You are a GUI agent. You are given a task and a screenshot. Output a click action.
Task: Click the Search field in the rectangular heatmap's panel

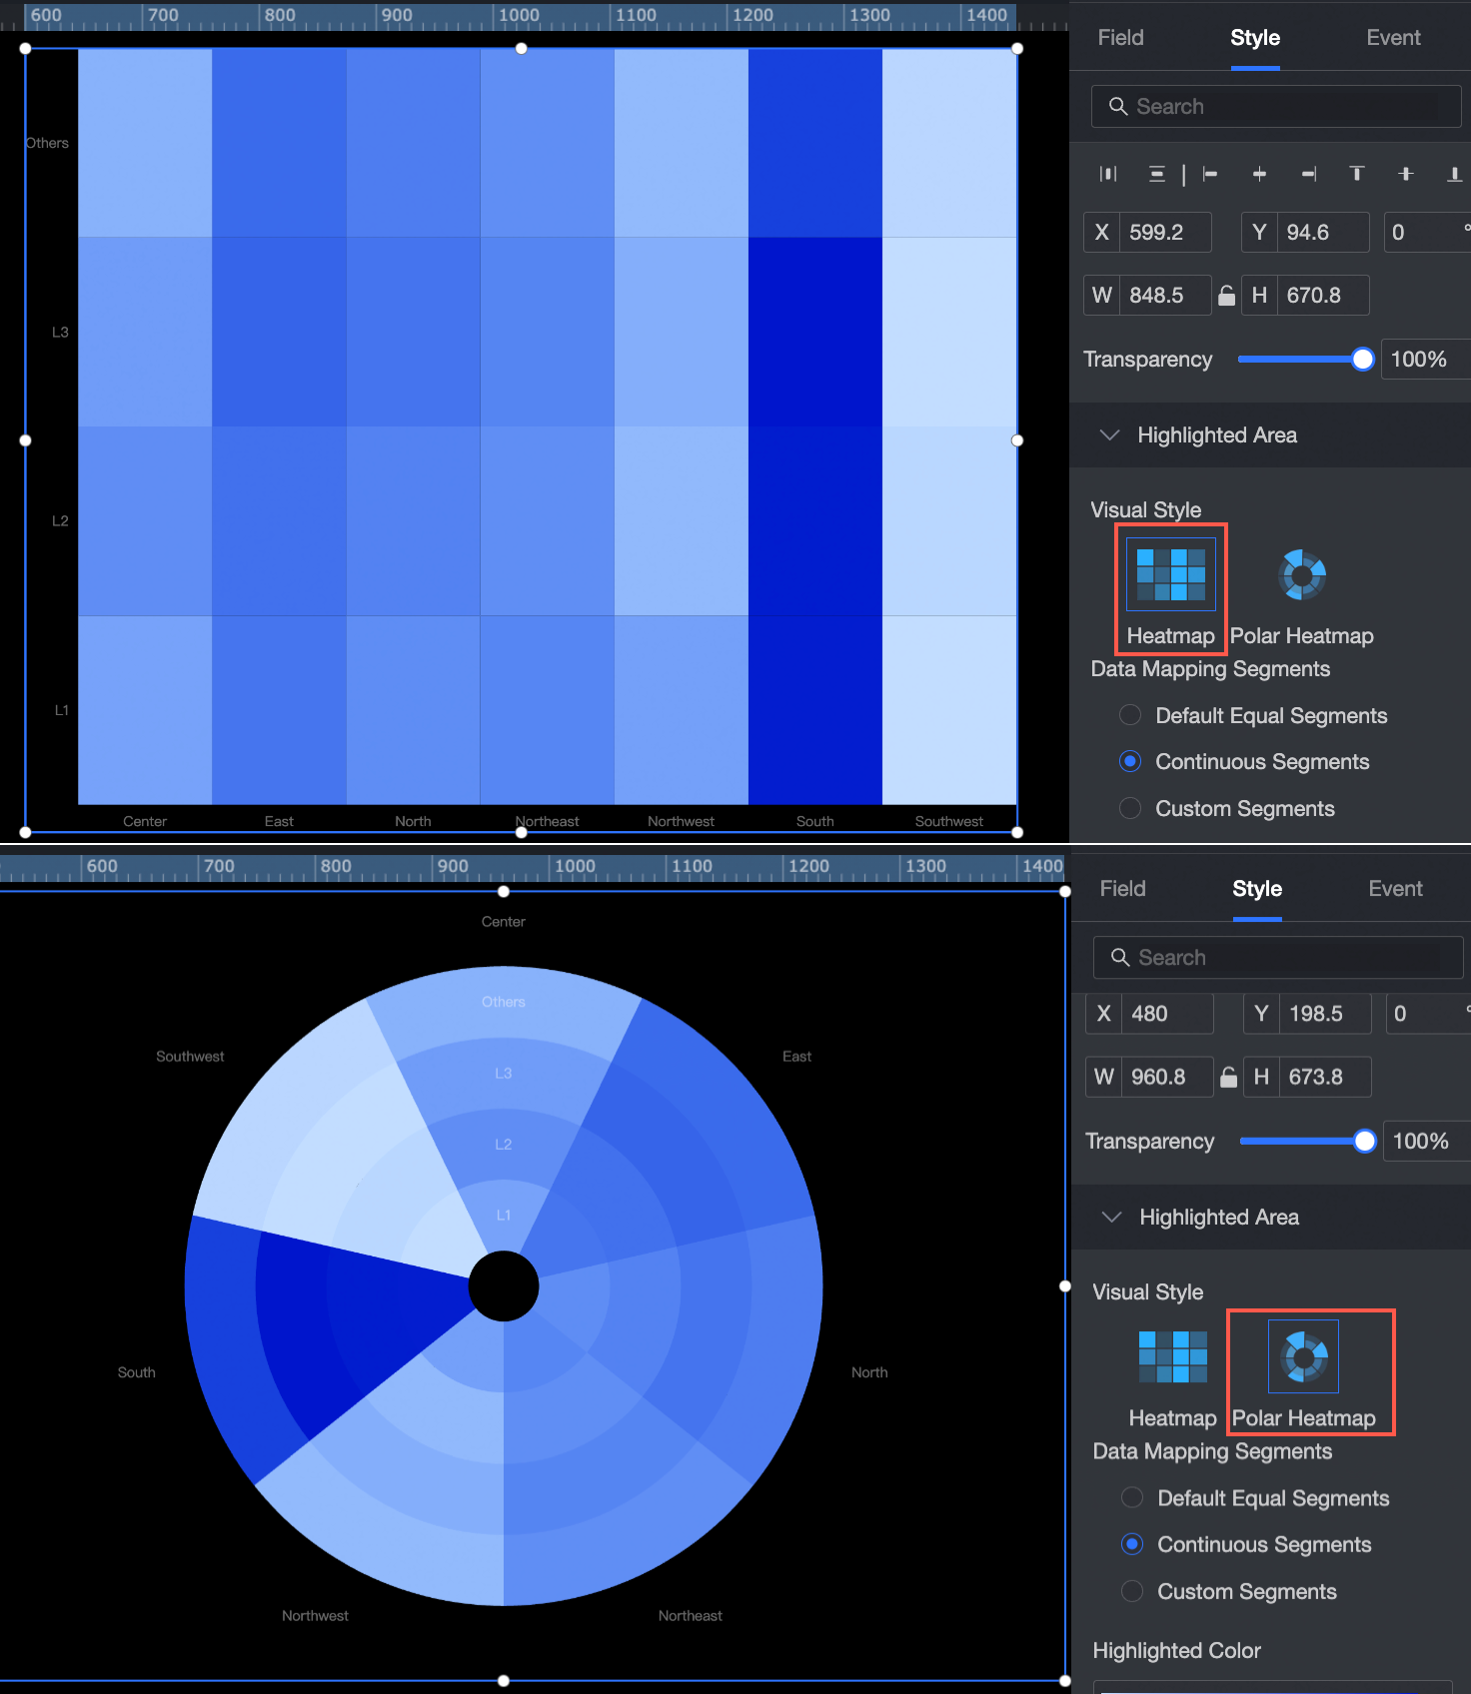tap(1276, 106)
